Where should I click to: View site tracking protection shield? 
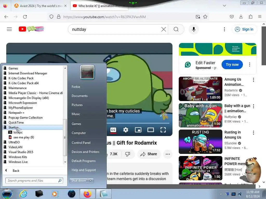coord(51,17)
